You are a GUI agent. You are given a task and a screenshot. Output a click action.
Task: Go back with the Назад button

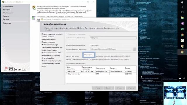point(97,88)
